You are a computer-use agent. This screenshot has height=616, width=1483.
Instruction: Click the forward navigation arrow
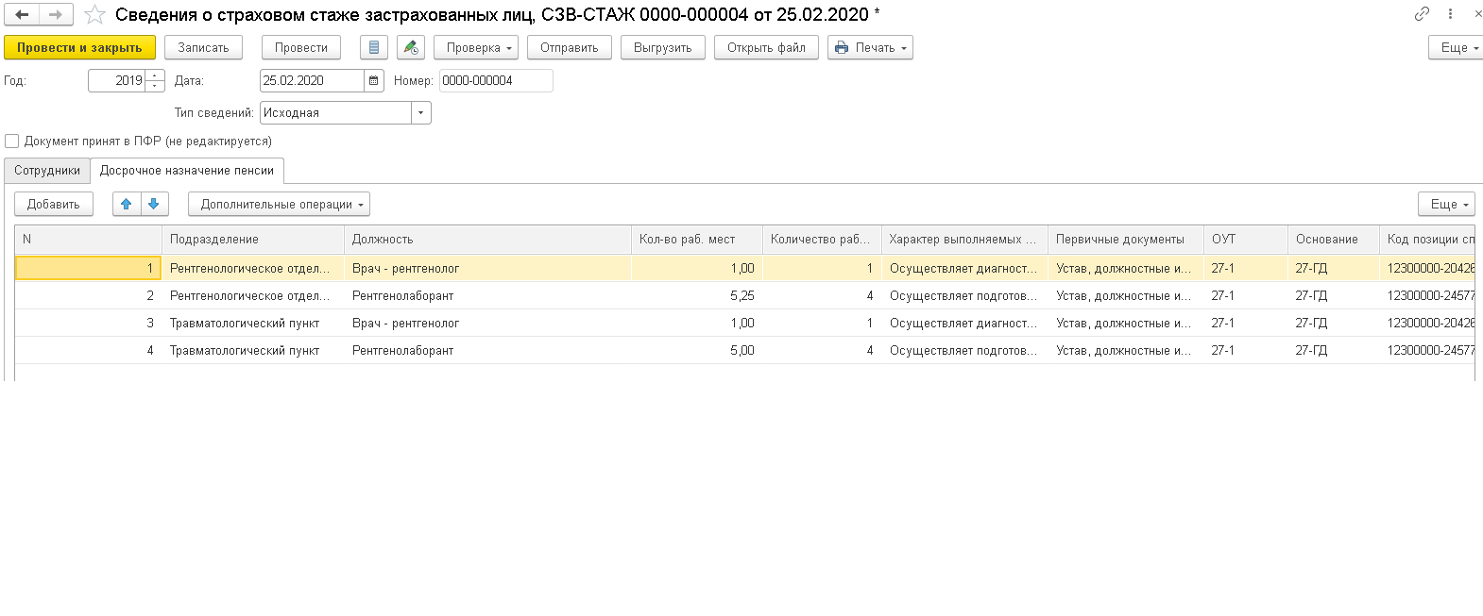pos(56,14)
